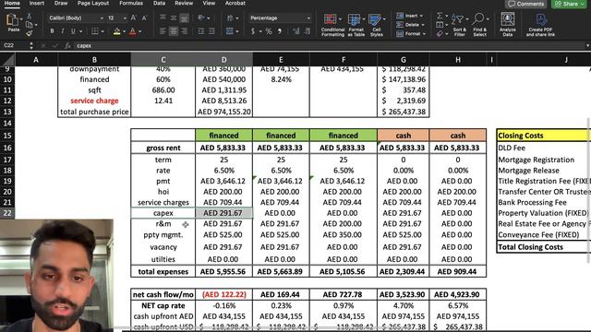The height and width of the screenshot is (332, 591).
Task: Apply percent style format
Action: tap(269, 31)
